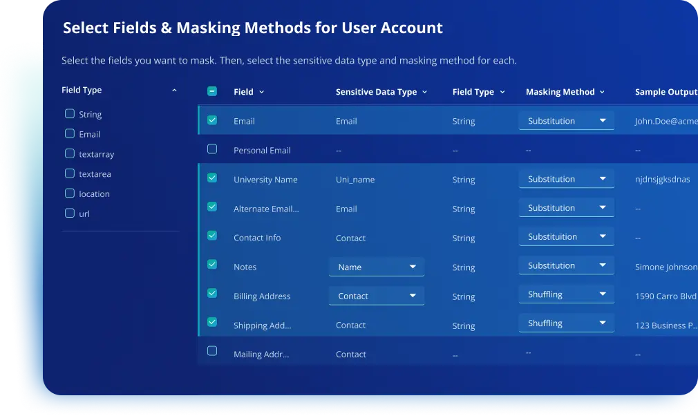Click the 123 Business P... sample output
This screenshot has height=416, width=698.
[x=666, y=325]
